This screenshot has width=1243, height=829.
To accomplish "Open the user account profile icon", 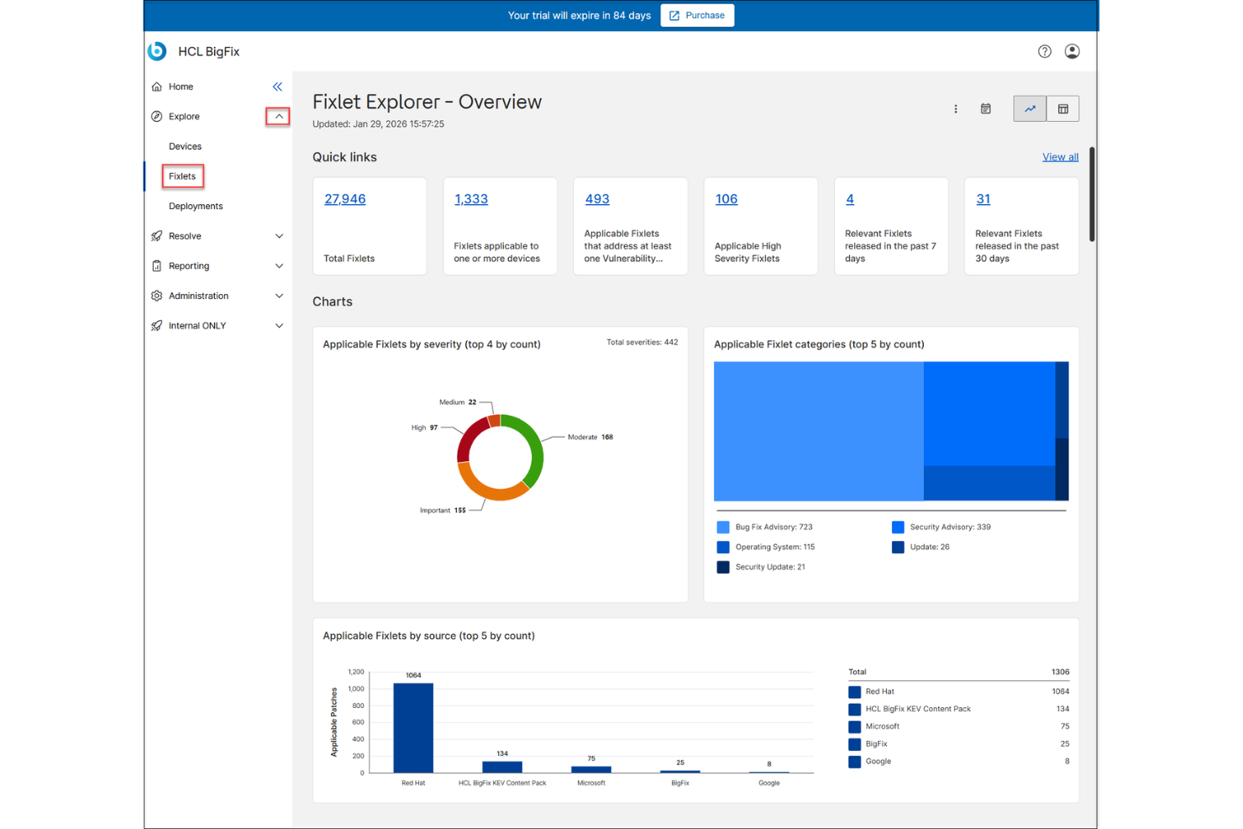I will coord(1072,51).
